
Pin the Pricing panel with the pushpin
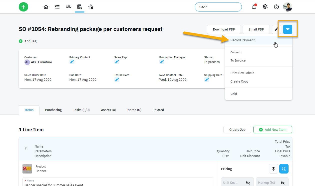(x=273, y=169)
